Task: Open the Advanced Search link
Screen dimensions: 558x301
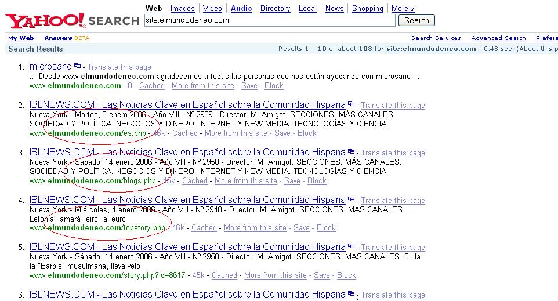Action: (x=498, y=38)
